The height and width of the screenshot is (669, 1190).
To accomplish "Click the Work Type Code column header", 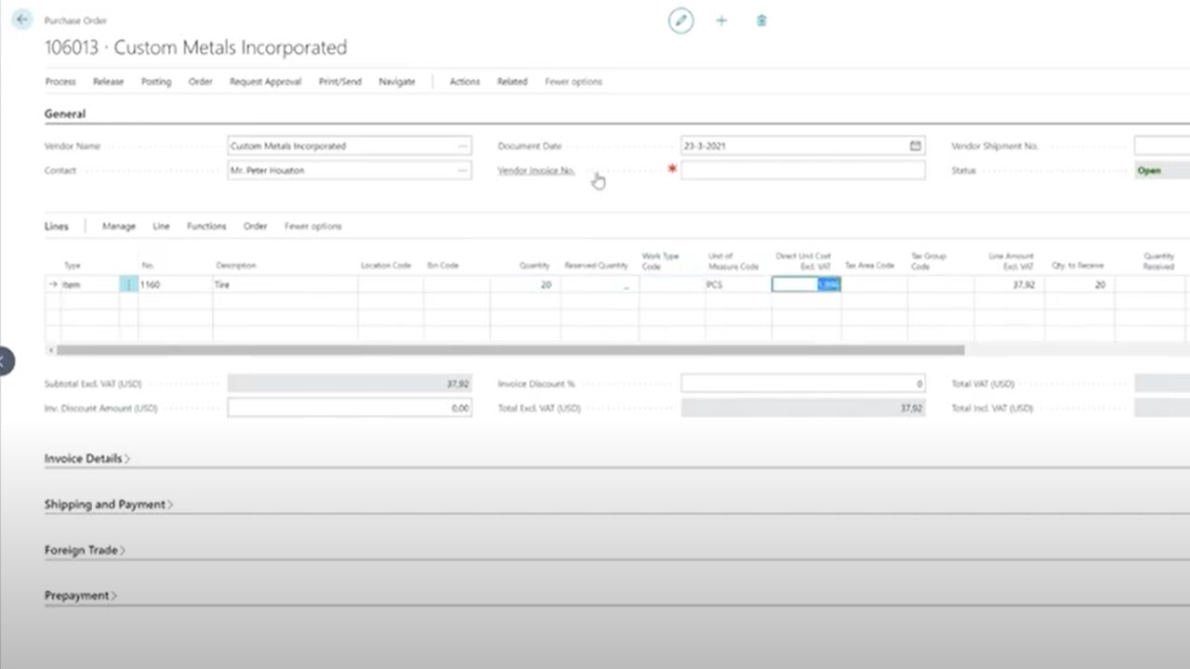I will point(660,261).
